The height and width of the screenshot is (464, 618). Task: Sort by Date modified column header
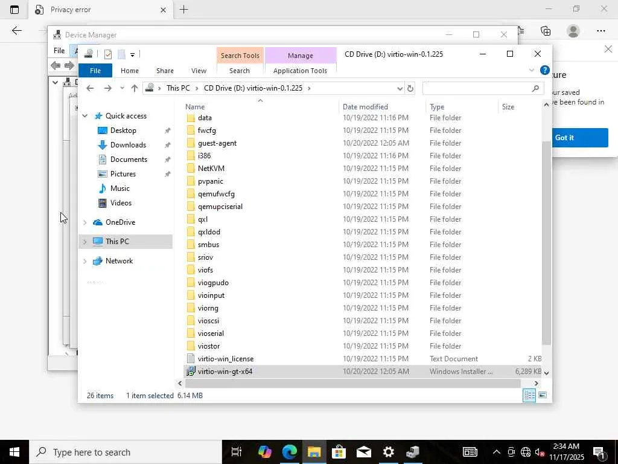click(x=365, y=107)
